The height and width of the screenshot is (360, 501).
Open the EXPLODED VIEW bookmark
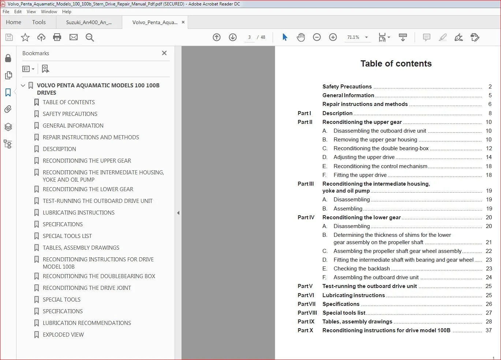coord(63,335)
